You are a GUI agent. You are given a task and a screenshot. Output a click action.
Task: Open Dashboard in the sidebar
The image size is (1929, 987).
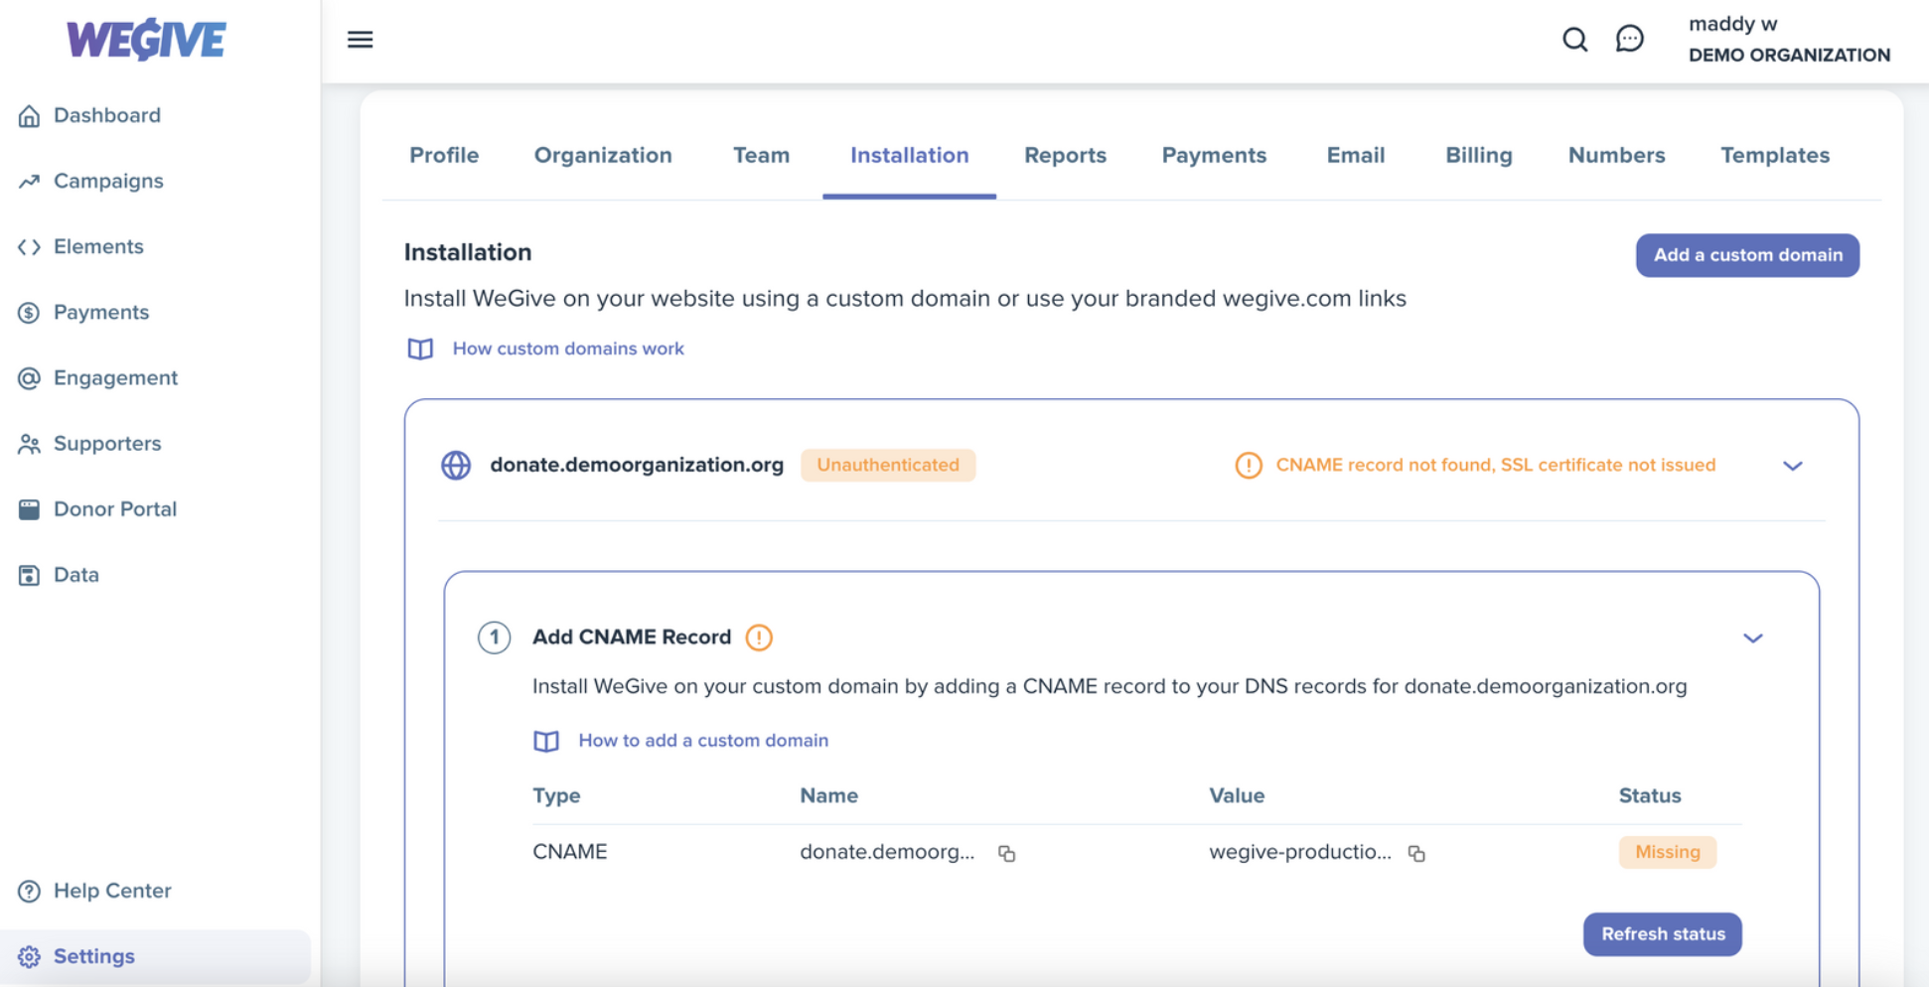107,115
